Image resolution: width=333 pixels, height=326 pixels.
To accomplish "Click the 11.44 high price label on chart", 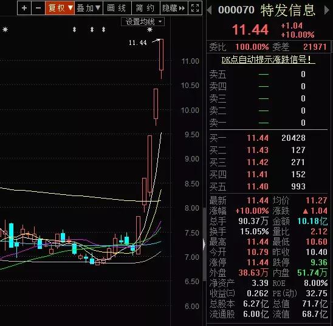I will click(137, 43).
